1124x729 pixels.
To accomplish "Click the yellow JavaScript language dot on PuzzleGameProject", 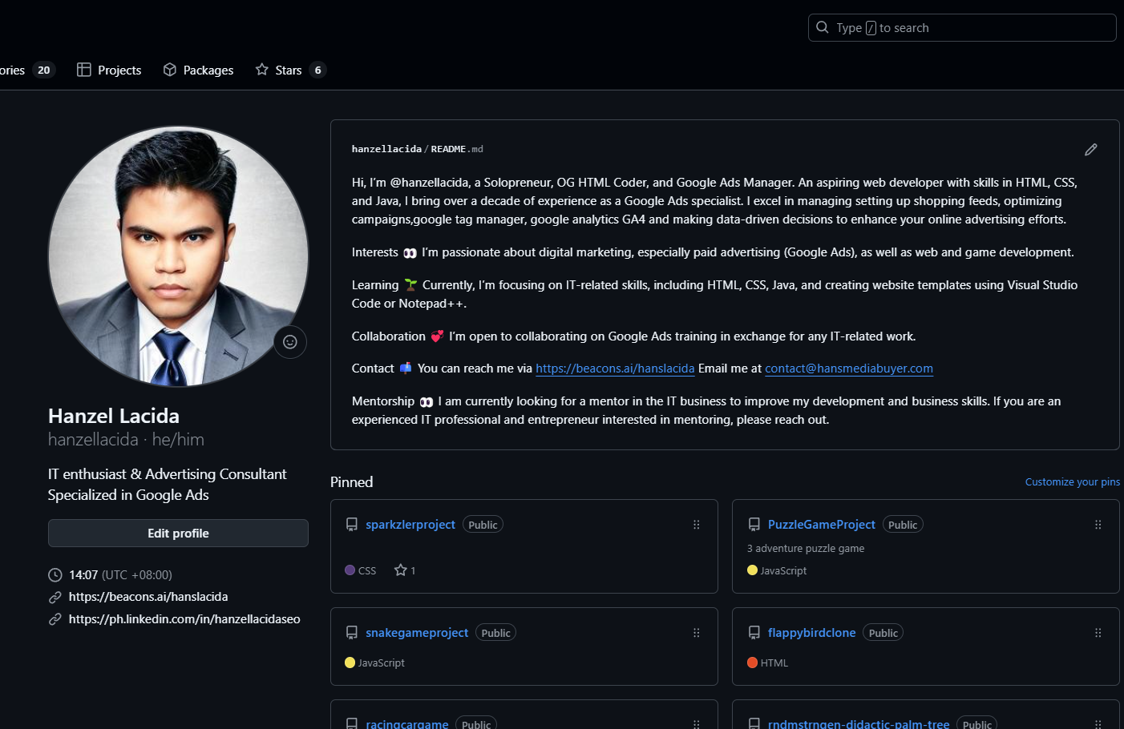I will point(751,570).
